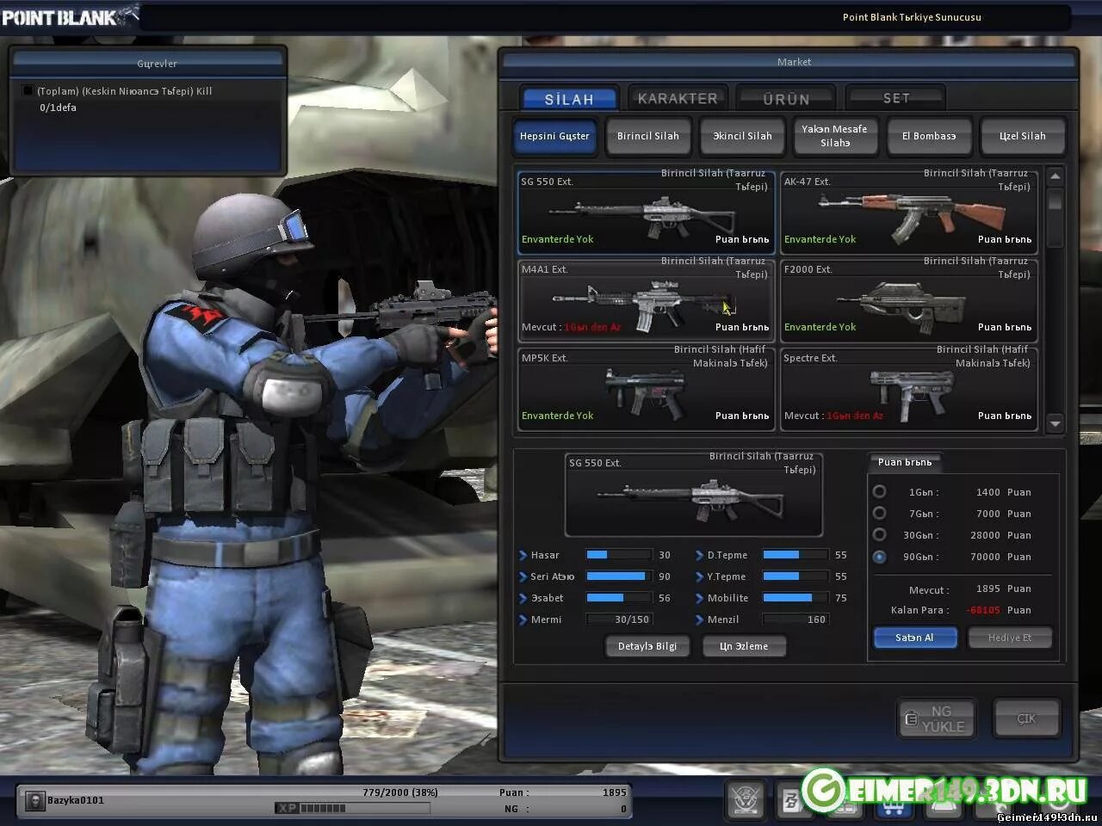The height and width of the screenshot is (826, 1102).
Task: Click the arrow icon beside D.Tepme
Action: (x=699, y=555)
